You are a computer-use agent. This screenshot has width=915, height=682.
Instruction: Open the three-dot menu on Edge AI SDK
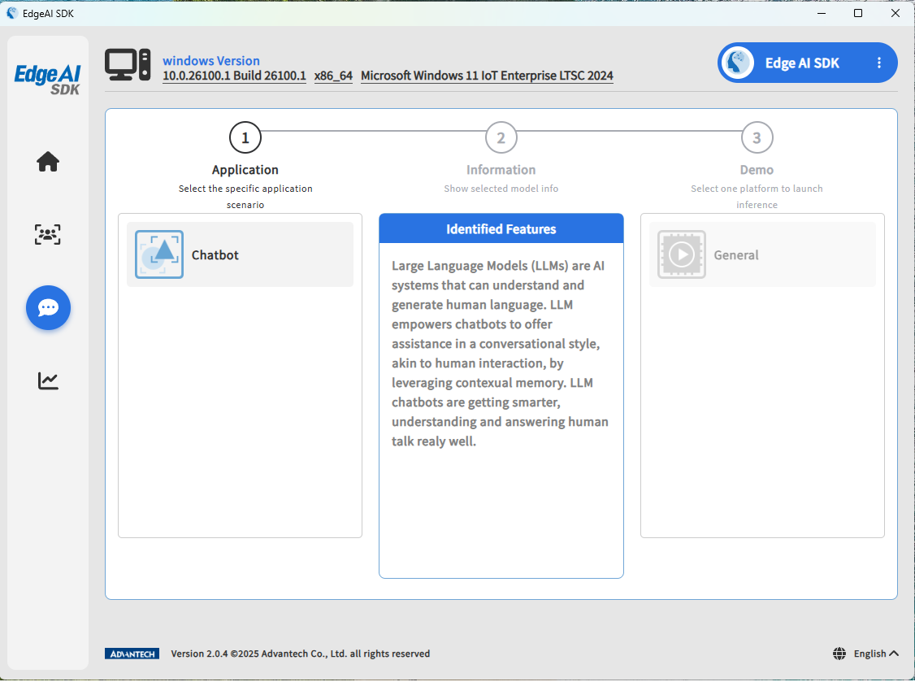point(878,63)
